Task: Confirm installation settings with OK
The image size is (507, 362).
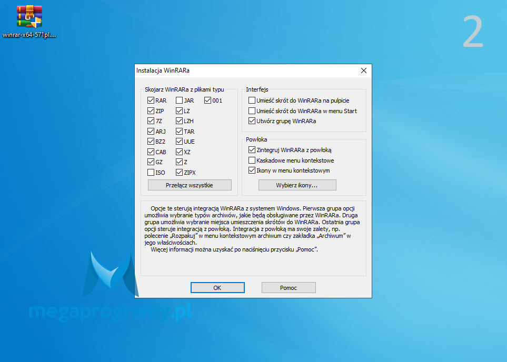Action: click(217, 288)
